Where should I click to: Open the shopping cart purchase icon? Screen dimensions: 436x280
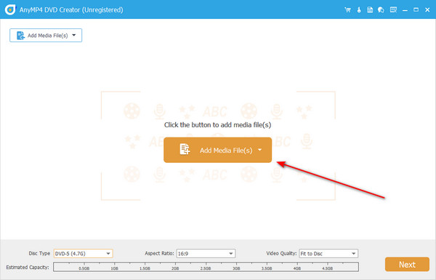tap(347, 10)
